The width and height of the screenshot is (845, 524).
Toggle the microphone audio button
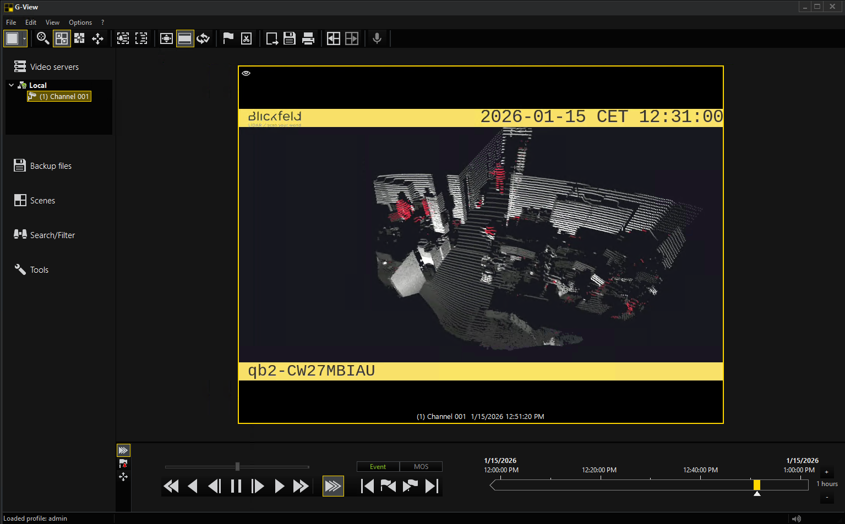point(377,38)
